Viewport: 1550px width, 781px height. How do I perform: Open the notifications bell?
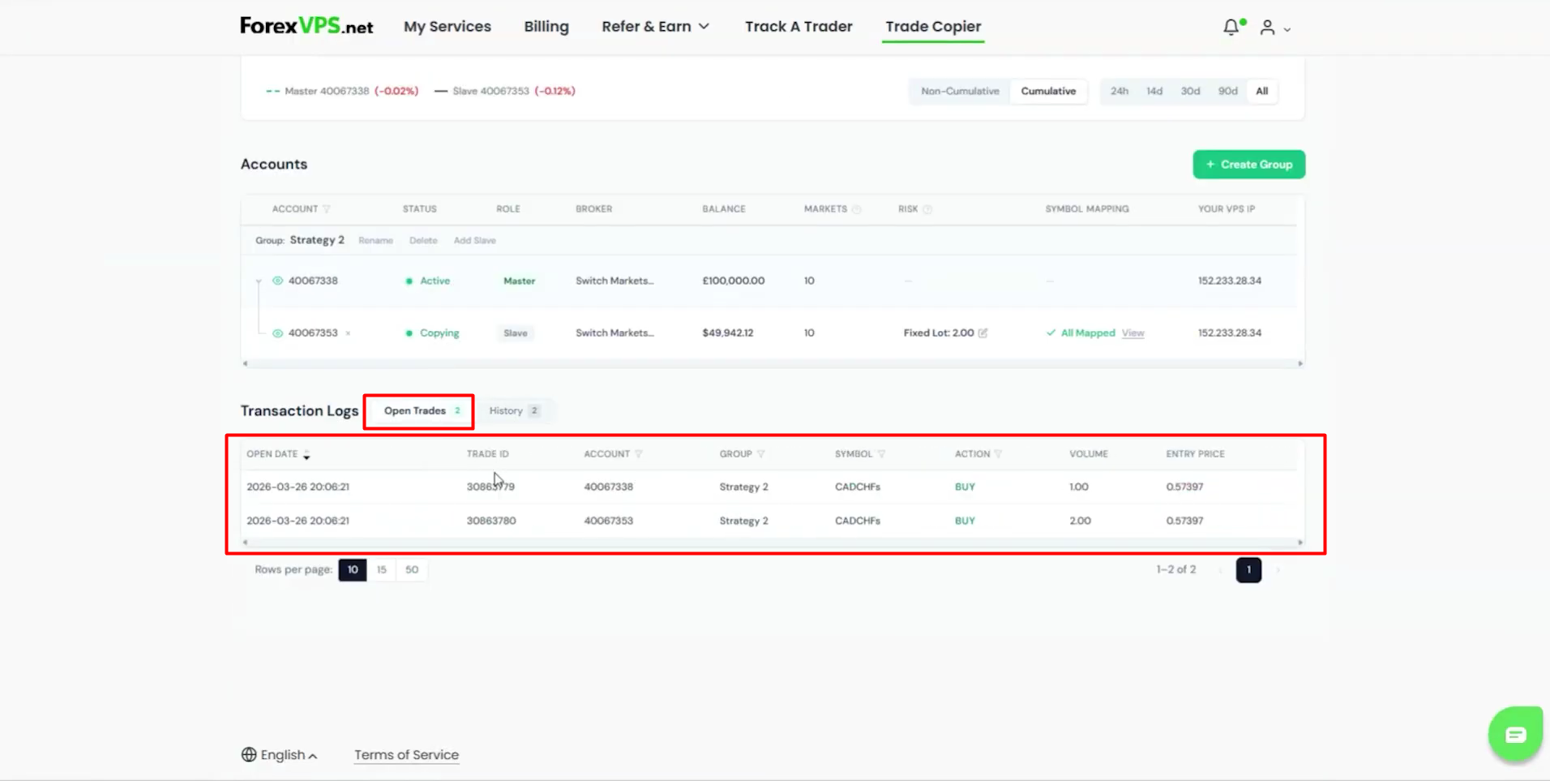point(1231,27)
